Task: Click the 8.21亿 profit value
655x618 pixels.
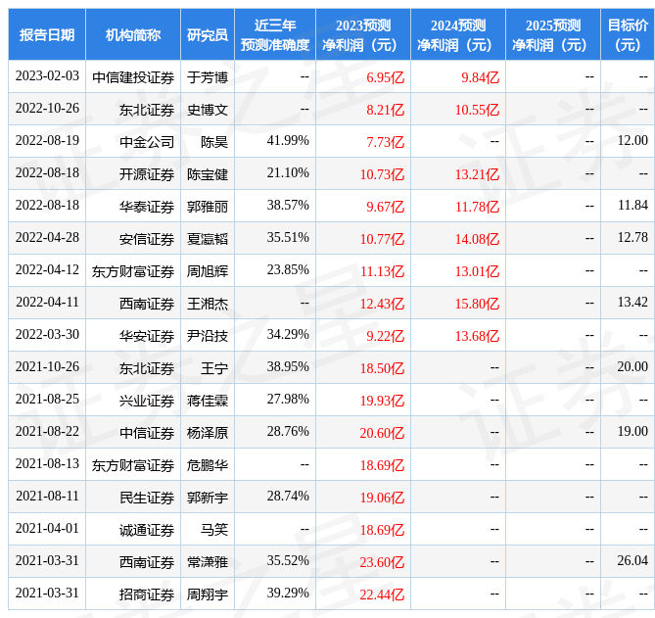Action: click(385, 110)
